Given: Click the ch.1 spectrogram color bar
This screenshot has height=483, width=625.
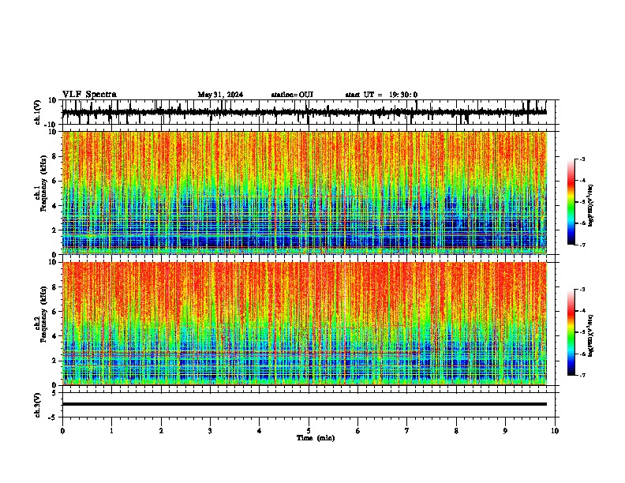Looking at the screenshot, I should click(x=571, y=202).
